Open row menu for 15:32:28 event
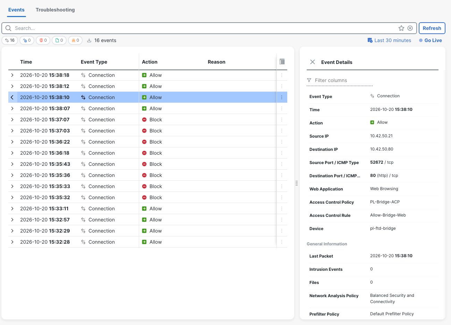The image size is (451, 325). [x=282, y=242]
